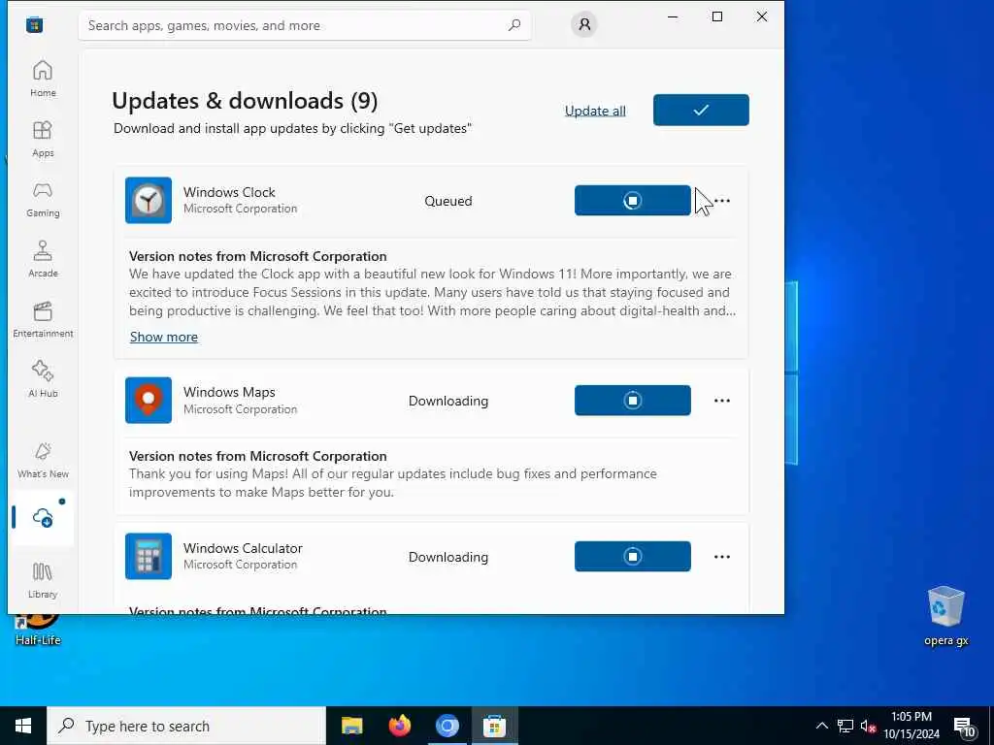The height and width of the screenshot is (745, 994).
Task: Open more options for Windows Clock
Action: tap(722, 201)
